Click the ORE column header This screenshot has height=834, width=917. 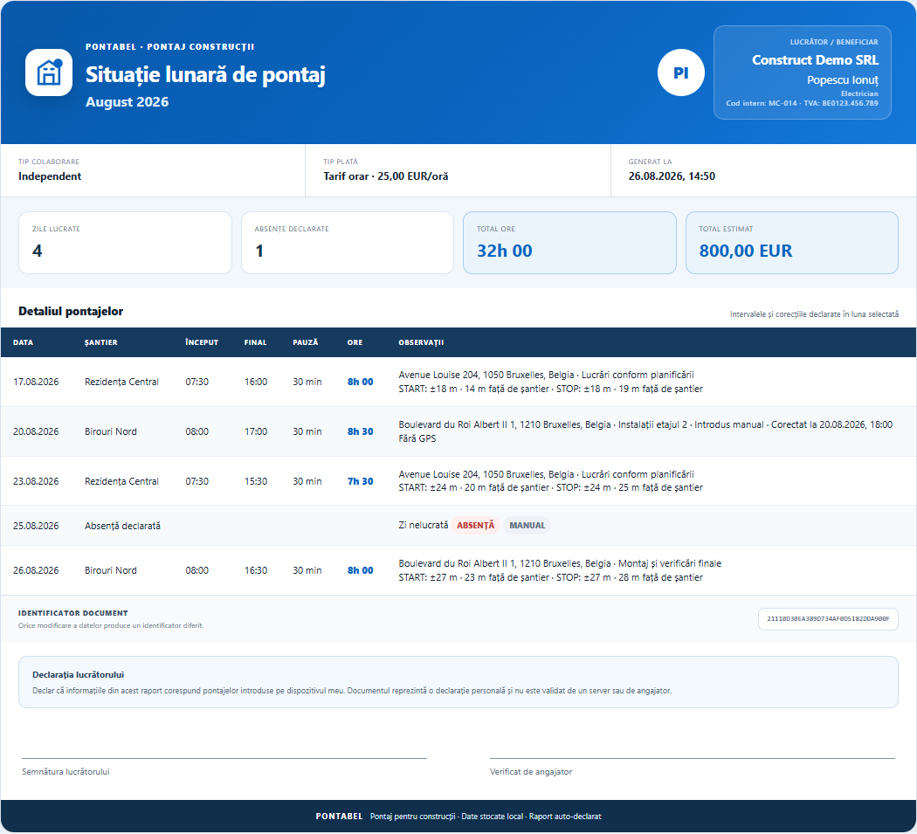[355, 342]
